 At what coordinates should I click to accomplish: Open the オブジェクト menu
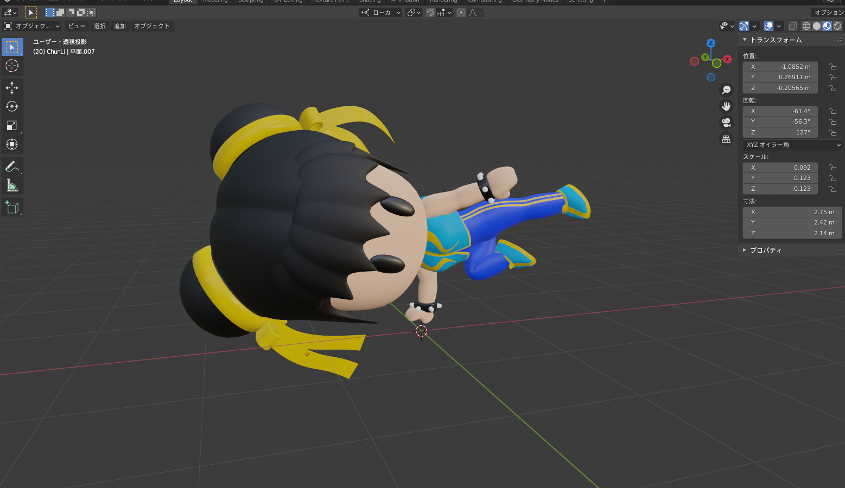point(152,26)
